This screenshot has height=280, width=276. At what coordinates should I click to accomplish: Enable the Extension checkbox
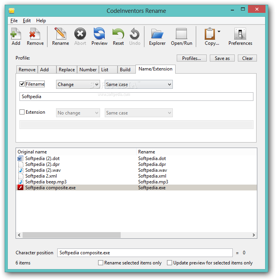22,112
